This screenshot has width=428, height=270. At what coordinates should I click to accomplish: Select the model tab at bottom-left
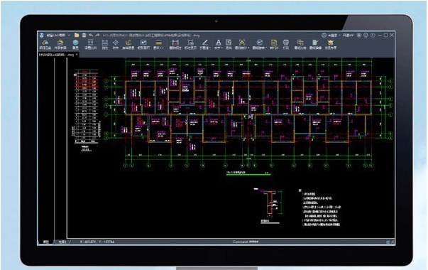[x=45, y=242]
